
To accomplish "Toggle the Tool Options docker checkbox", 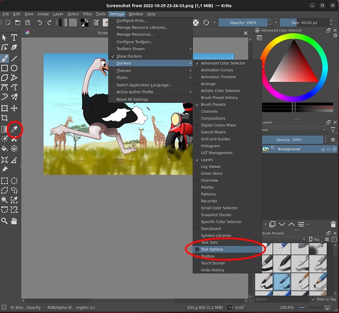I will 197,249.
